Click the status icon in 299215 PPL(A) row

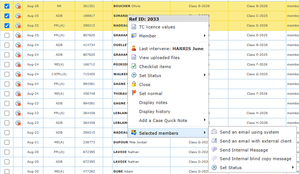tap(18, 25)
